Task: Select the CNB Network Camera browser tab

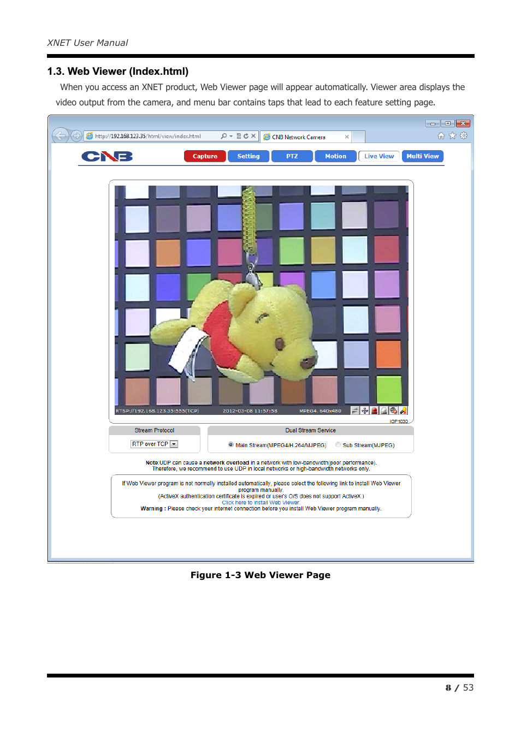Action: click(x=305, y=137)
